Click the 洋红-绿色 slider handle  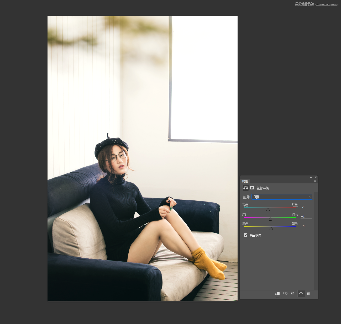pyautogui.click(x=270, y=219)
